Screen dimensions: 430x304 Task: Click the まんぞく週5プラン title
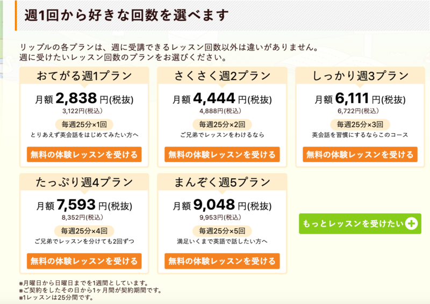pos(222,182)
